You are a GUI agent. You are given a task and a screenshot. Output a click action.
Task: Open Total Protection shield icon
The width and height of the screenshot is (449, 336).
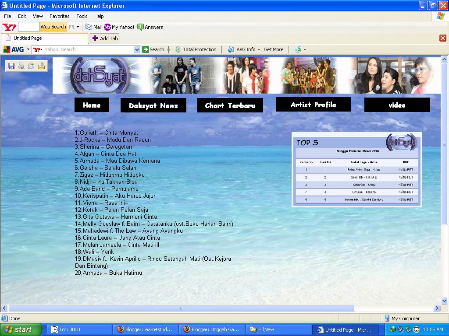178,49
